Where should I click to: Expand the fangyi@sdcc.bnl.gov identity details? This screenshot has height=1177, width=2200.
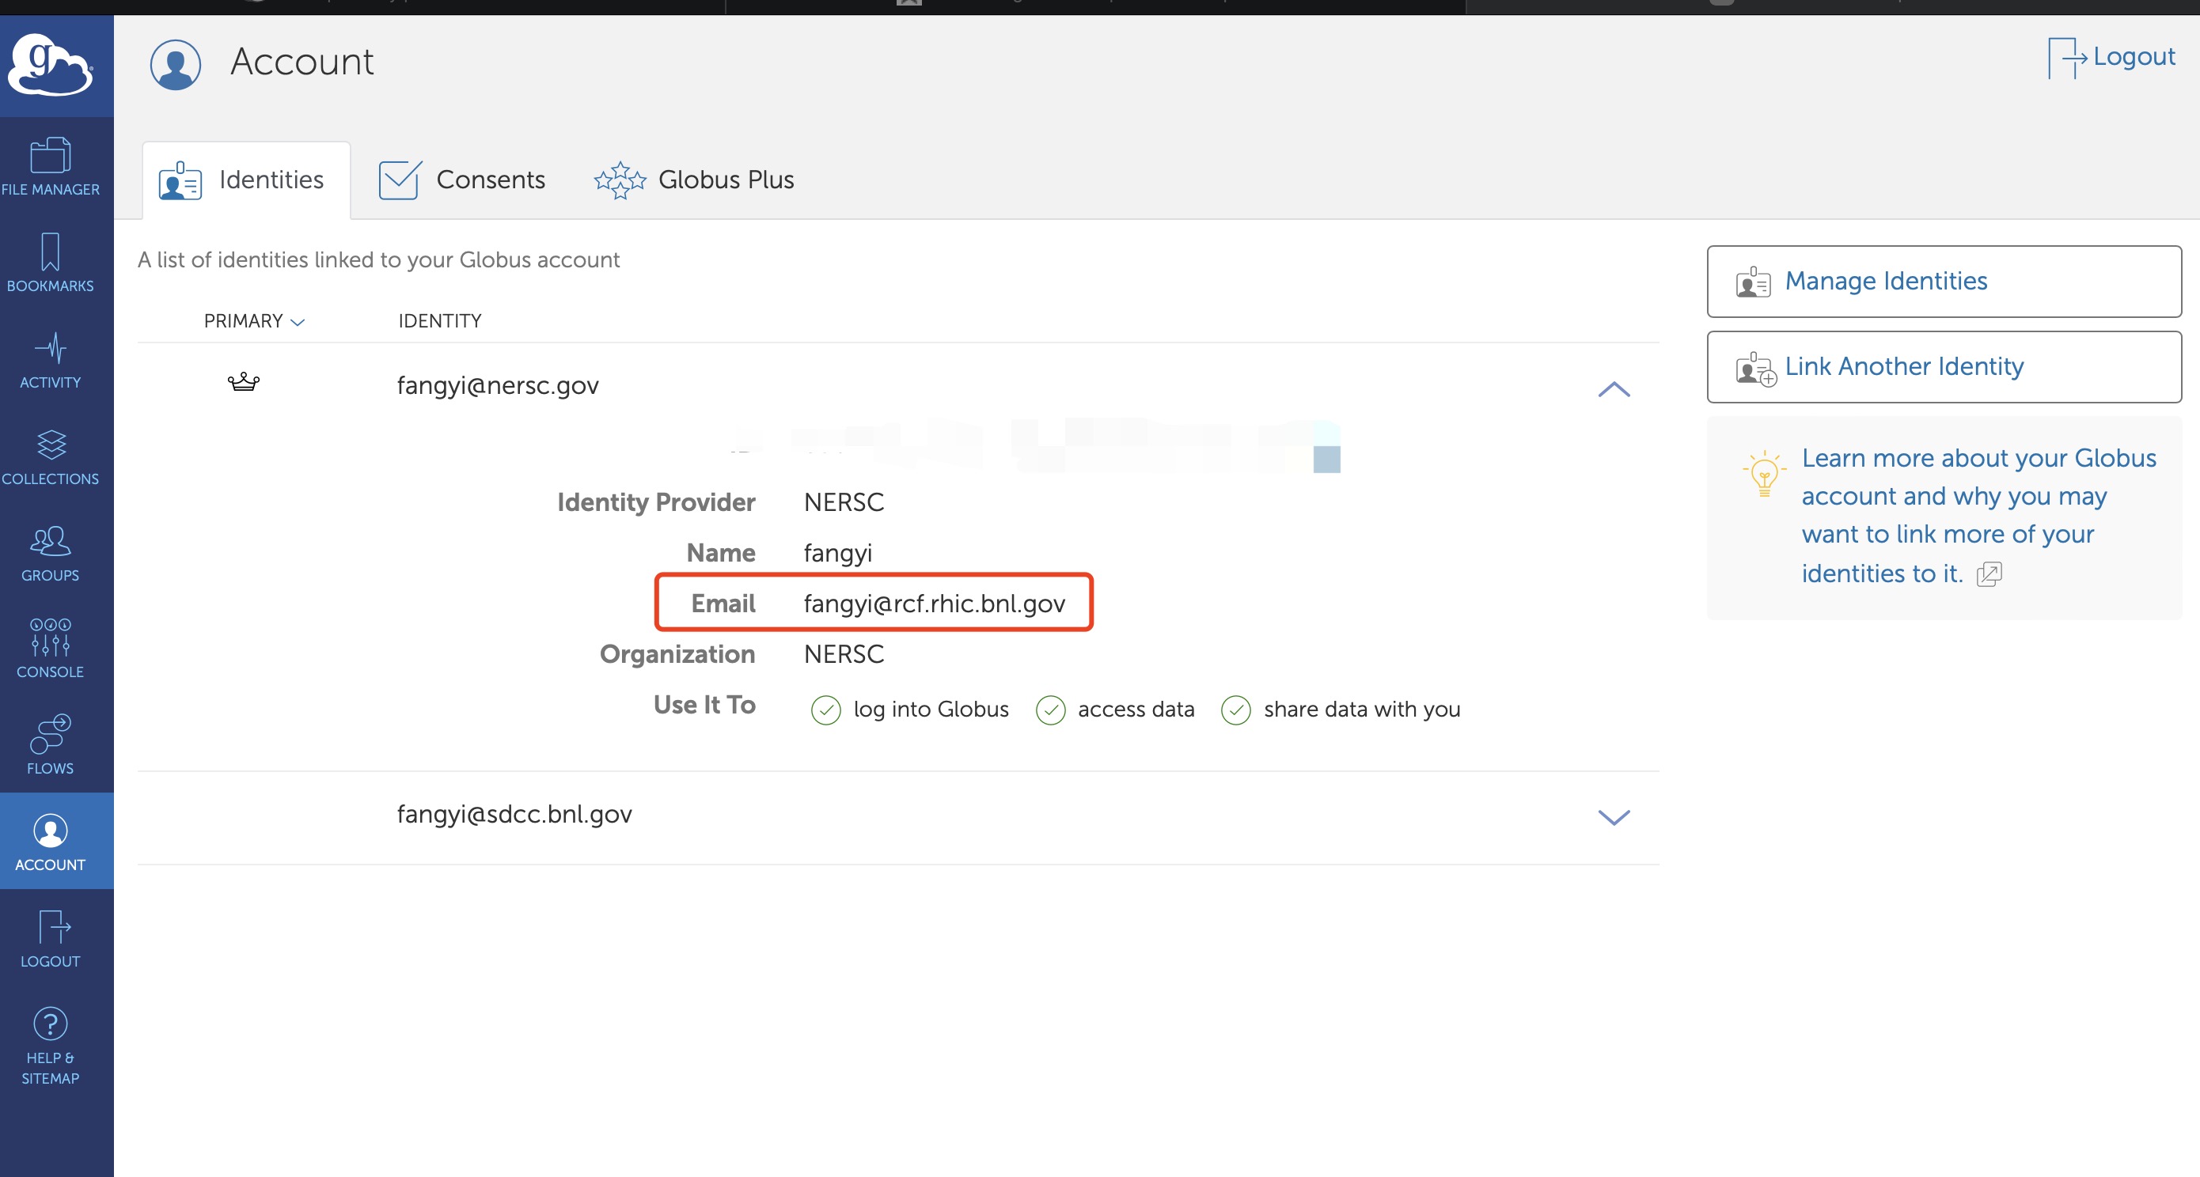tap(1614, 817)
